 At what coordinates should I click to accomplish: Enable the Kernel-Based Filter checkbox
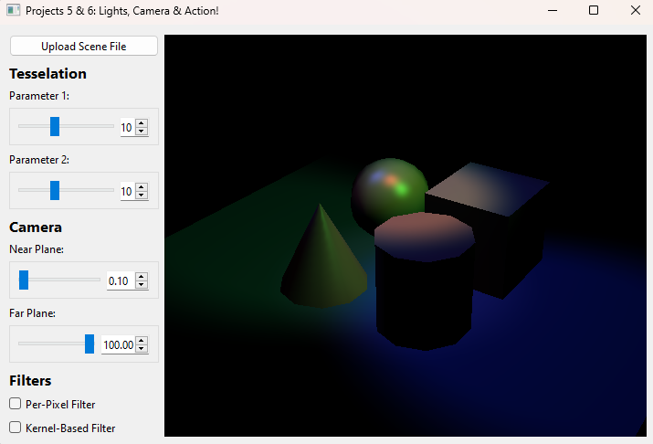click(15, 428)
